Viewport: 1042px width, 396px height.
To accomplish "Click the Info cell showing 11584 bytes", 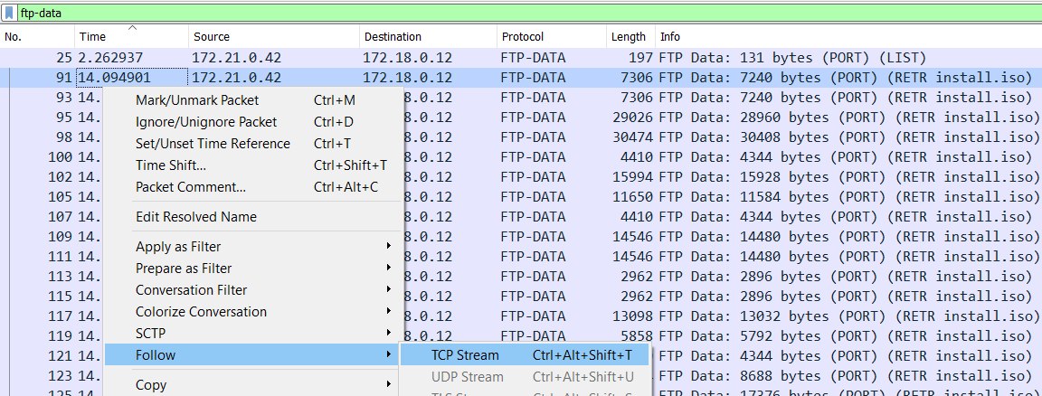I will click(849, 197).
